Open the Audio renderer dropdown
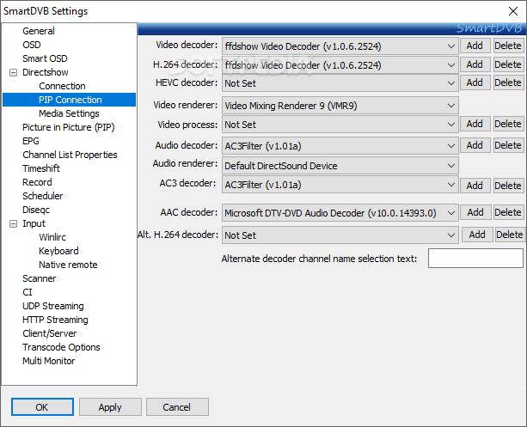Viewport: 527px width, 427px height. [340, 166]
